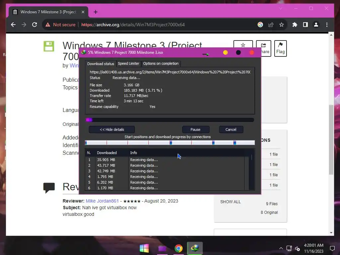Share this page icon in address bar
The height and width of the screenshot is (255, 340).
(271, 25)
